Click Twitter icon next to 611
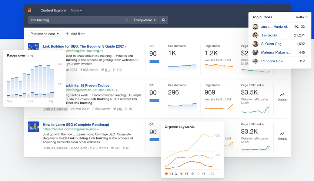The width and height of the screenshot is (314, 181). point(103,70)
